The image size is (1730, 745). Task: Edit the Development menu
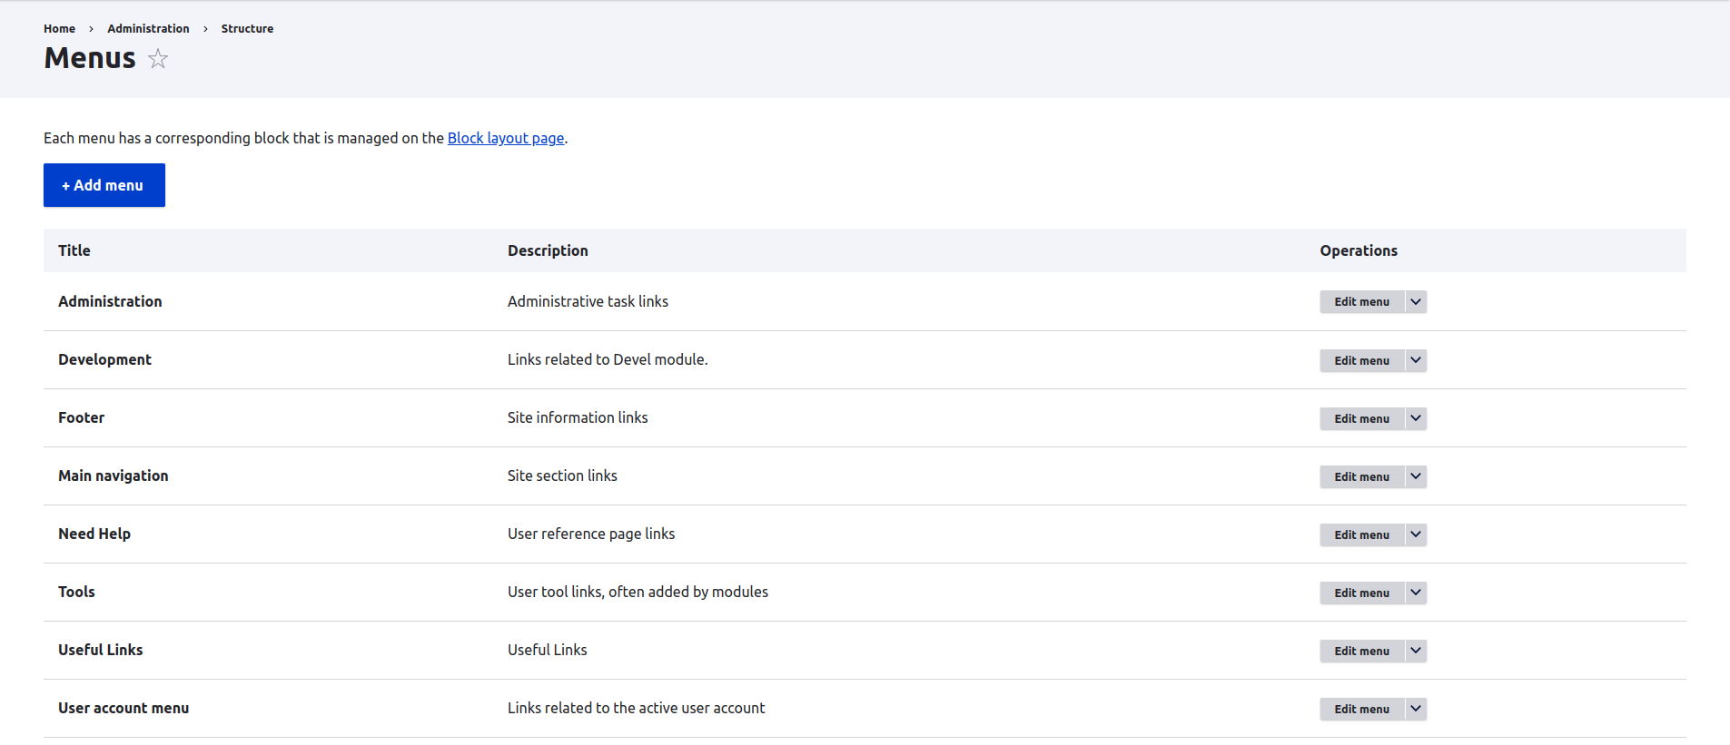tap(1361, 360)
